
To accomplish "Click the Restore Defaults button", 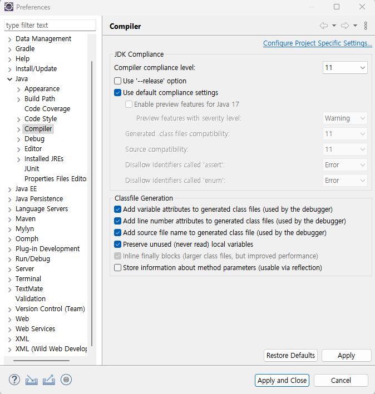I will point(290,355).
